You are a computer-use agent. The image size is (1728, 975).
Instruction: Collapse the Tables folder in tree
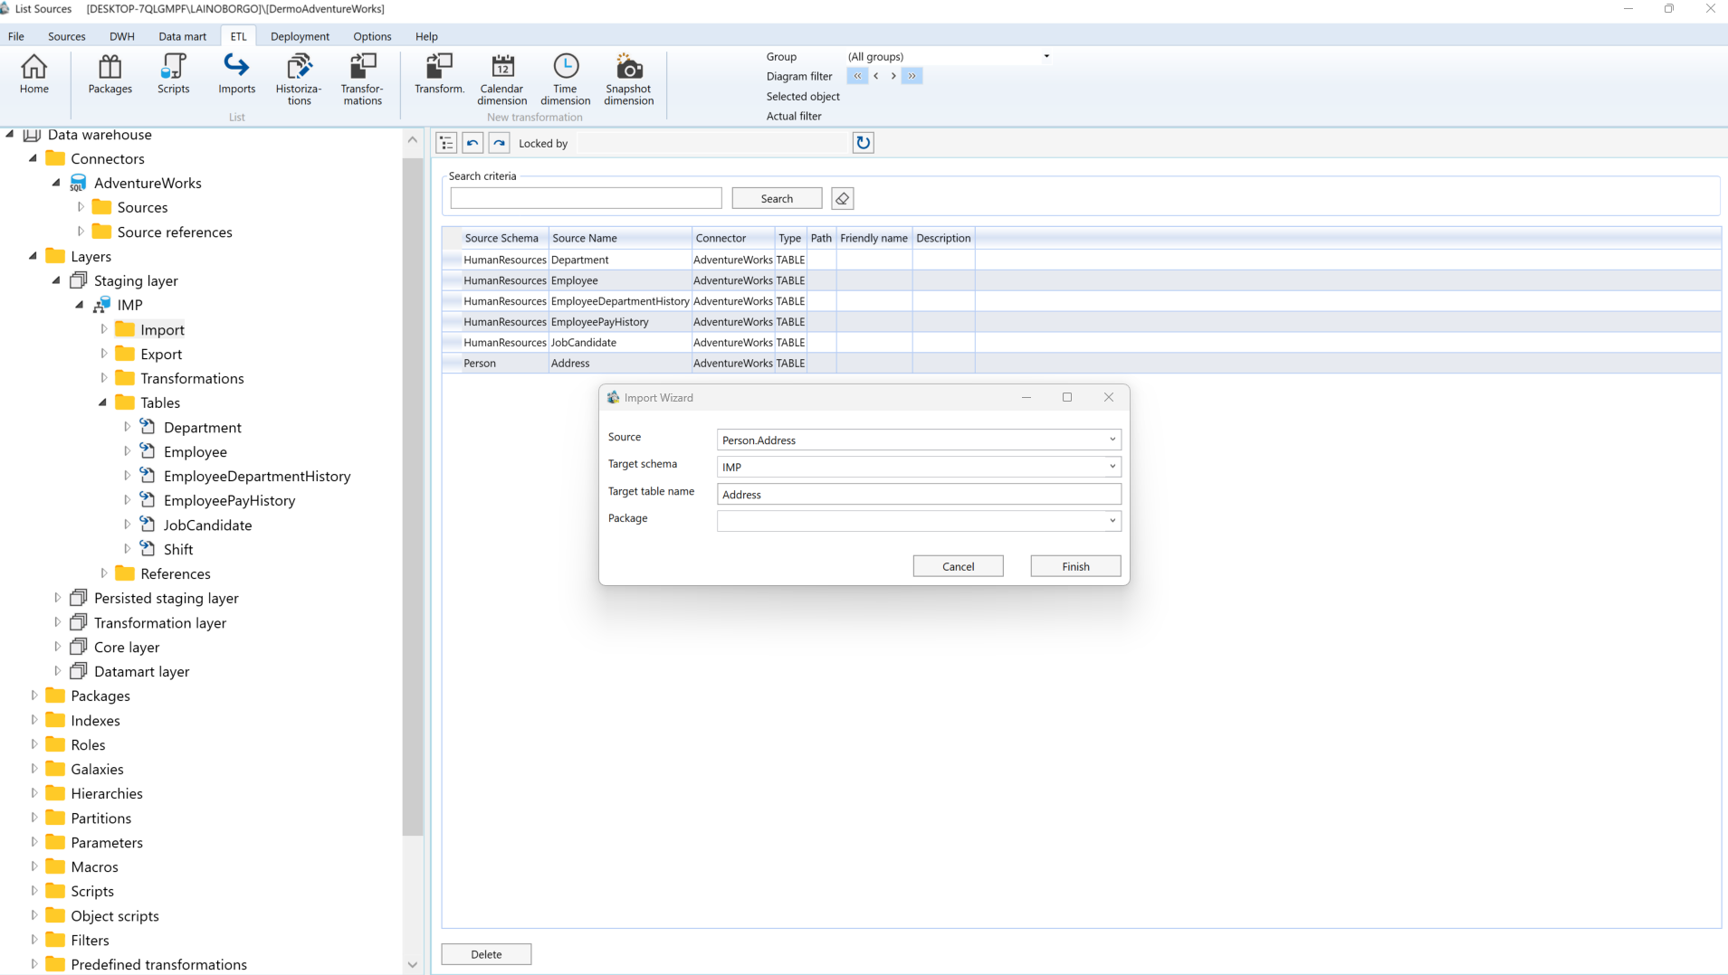(103, 402)
